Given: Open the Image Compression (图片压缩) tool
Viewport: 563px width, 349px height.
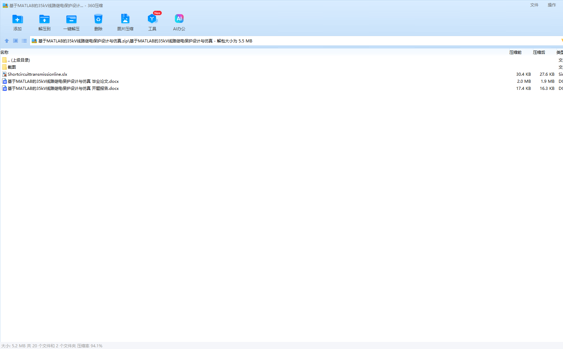Looking at the screenshot, I should 125,19.
